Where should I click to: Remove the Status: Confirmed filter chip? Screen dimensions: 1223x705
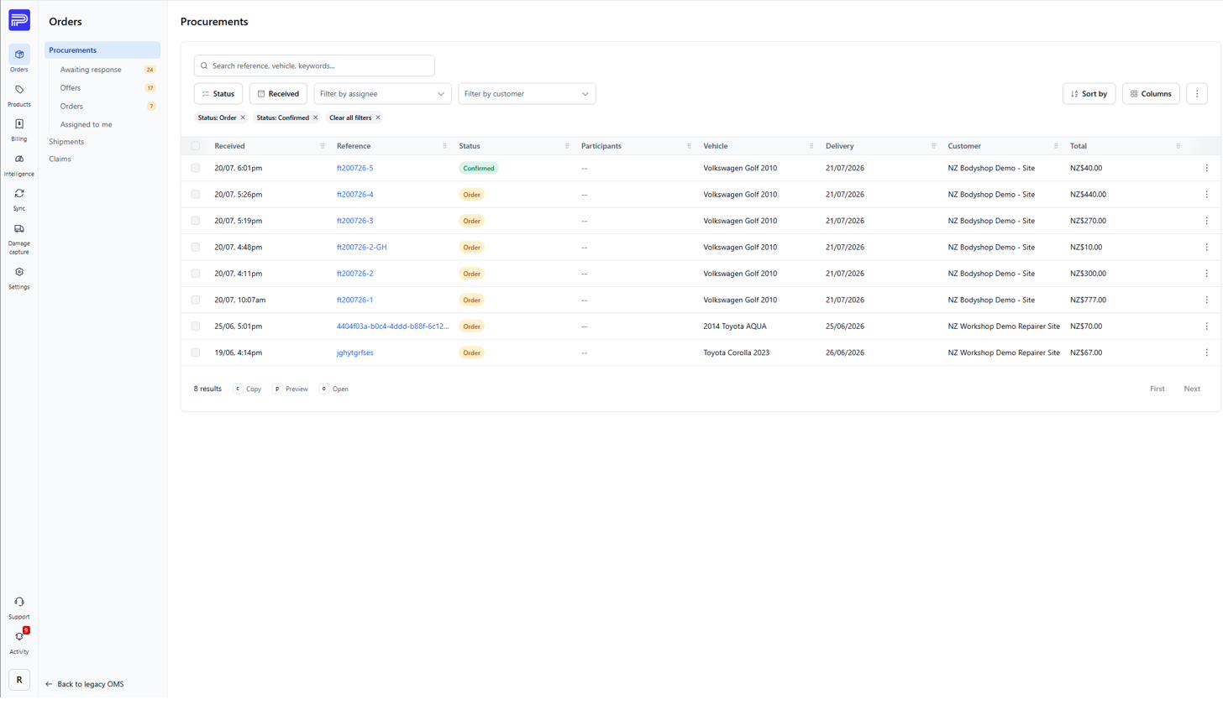tap(316, 117)
